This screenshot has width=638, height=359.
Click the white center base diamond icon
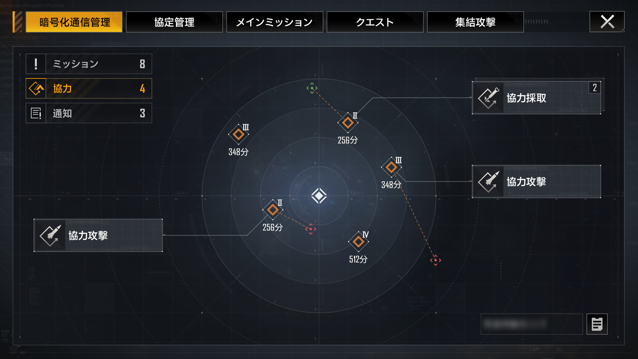coord(319,196)
